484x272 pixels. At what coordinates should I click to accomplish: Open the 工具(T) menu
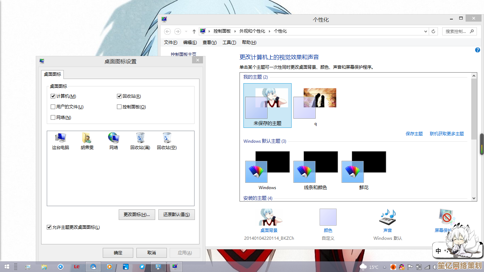click(229, 42)
